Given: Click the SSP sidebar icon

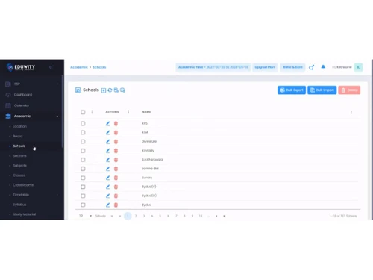Looking at the screenshot, I should click(x=8, y=84).
